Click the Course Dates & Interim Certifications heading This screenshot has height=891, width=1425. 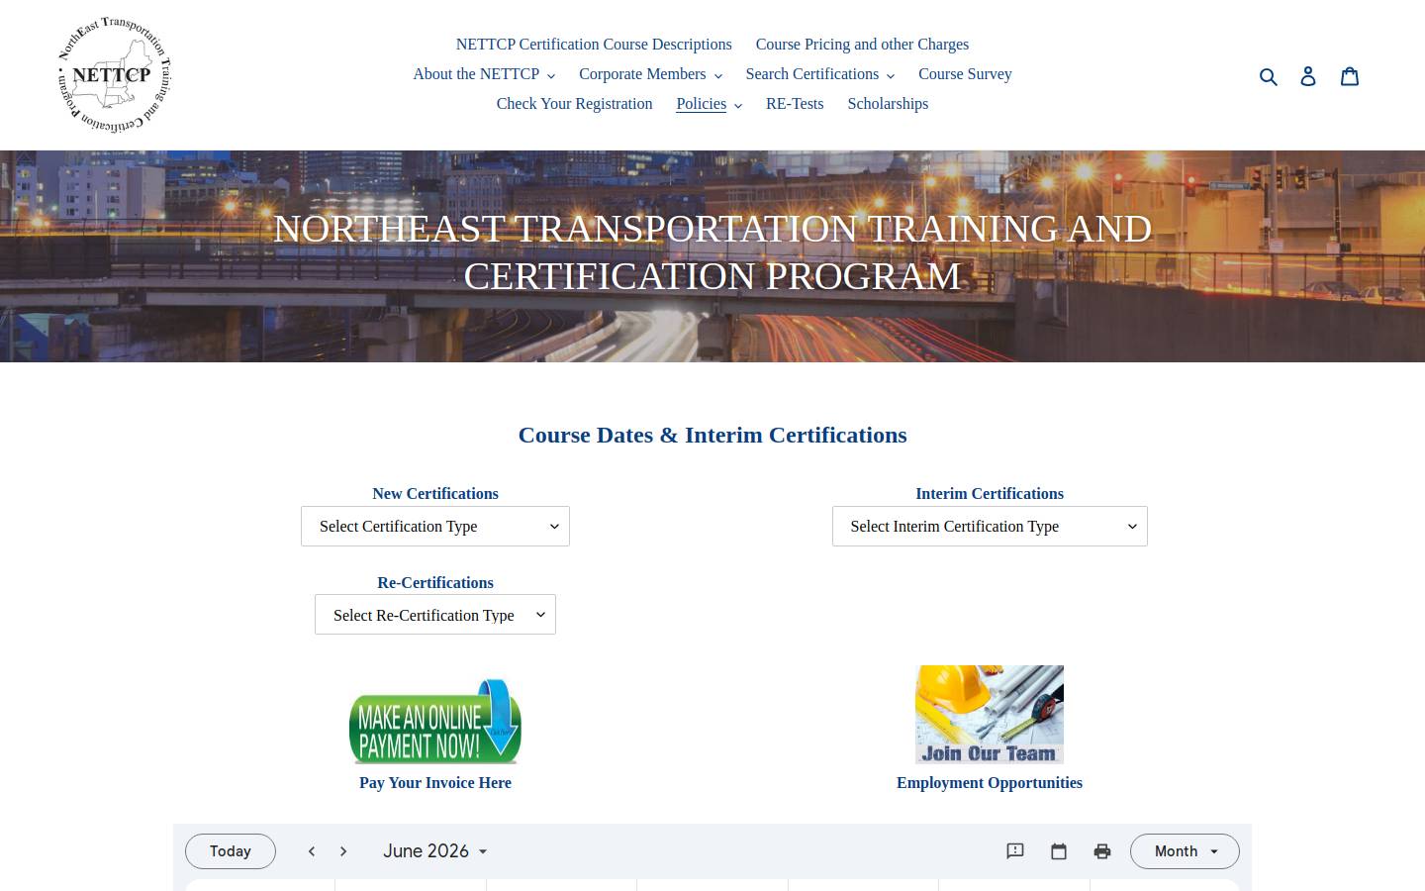tap(712, 435)
